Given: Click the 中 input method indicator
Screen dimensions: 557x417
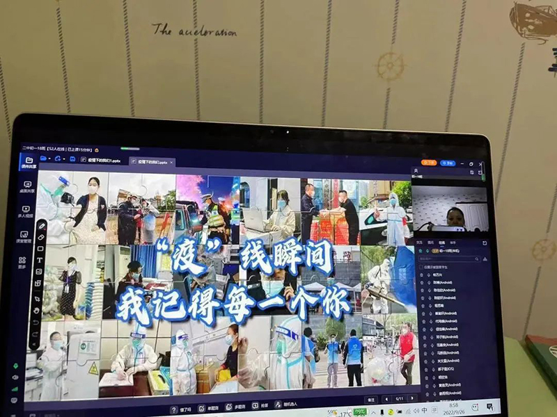Looking at the screenshot, I should (425, 411).
